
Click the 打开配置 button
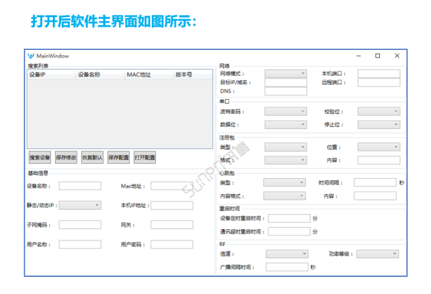point(145,158)
